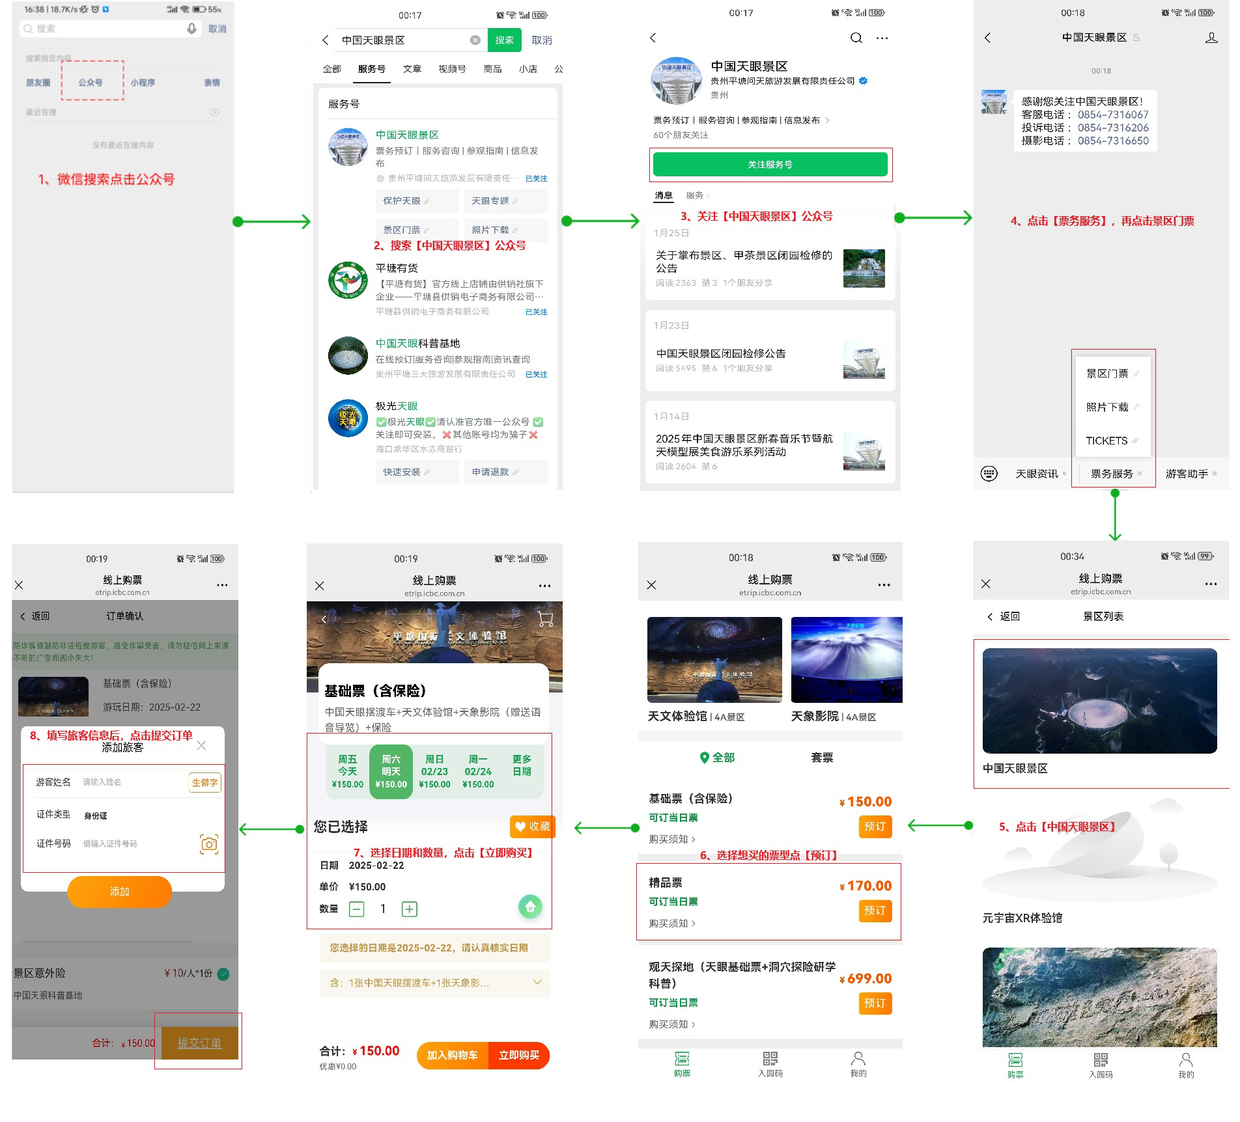
Task: Expand the 游客助手 bottom menu
Action: tap(1191, 474)
